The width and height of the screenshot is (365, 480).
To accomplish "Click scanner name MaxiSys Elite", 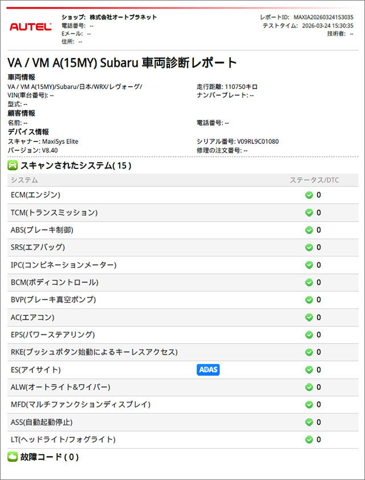I will pos(60,142).
